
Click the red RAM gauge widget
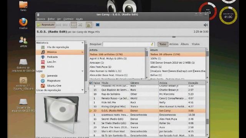(x=208, y=11)
